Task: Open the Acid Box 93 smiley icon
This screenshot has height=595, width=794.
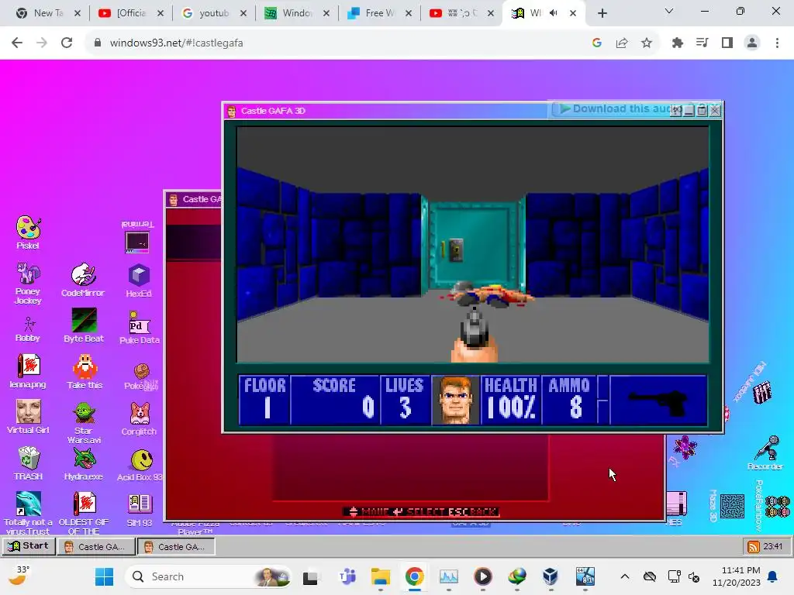Action: 140,465
